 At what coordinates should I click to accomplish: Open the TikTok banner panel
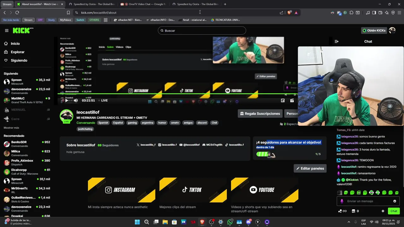(x=193, y=190)
